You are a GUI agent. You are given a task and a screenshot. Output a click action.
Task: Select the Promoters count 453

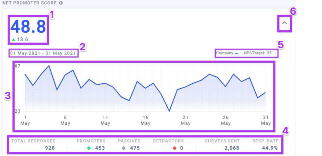[x=99, y=148]
